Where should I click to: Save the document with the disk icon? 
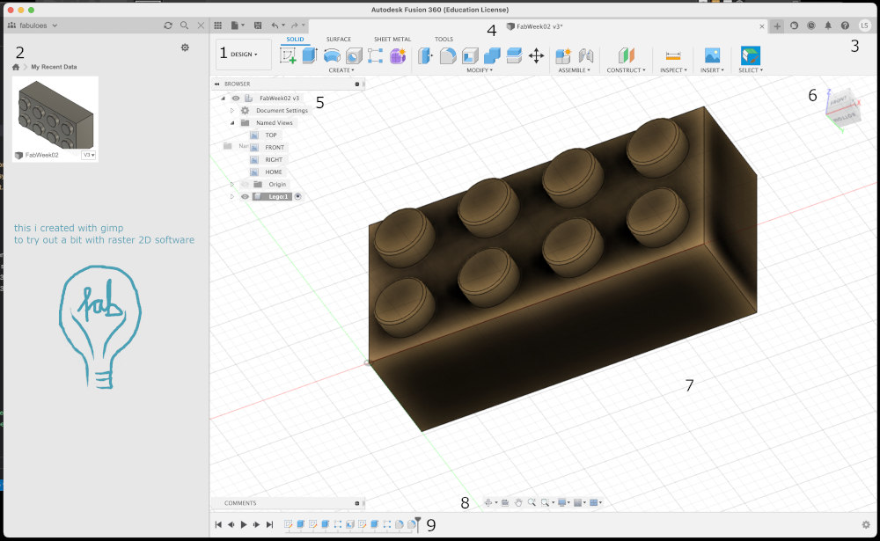pos(258,26)
